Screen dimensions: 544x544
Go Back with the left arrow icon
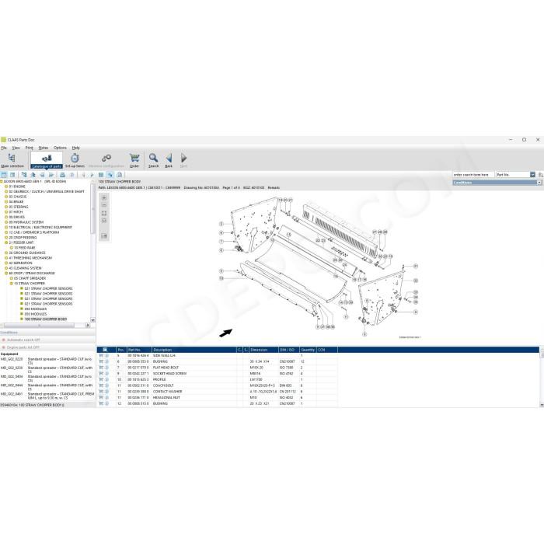[169, 160]
